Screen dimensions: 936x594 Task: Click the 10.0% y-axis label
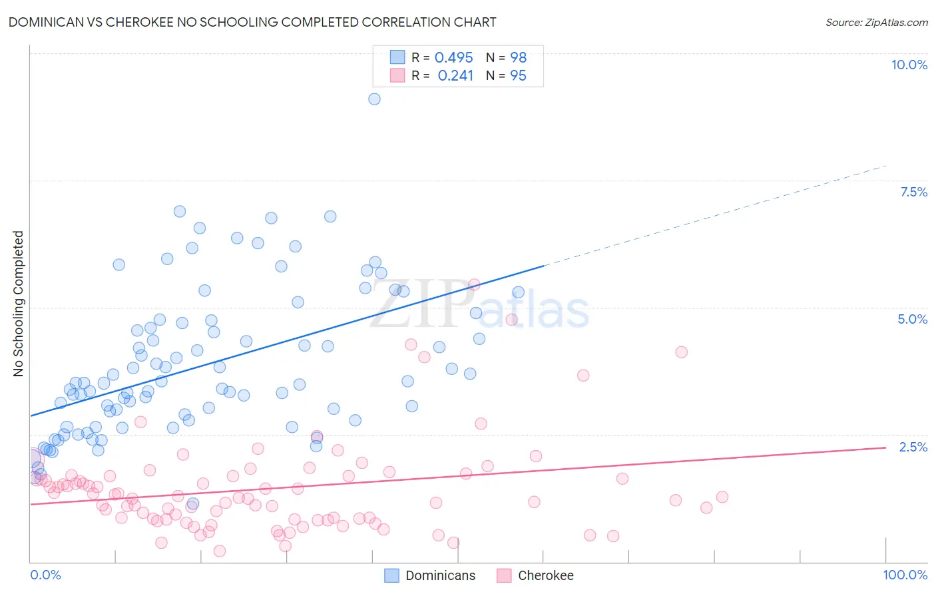[909, 65]
